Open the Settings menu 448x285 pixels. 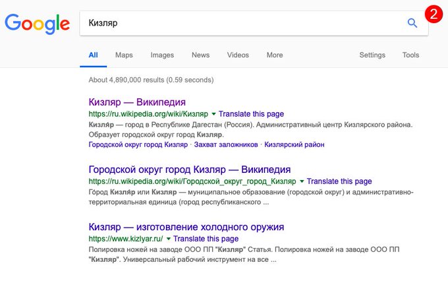click(x=372, y=55)
